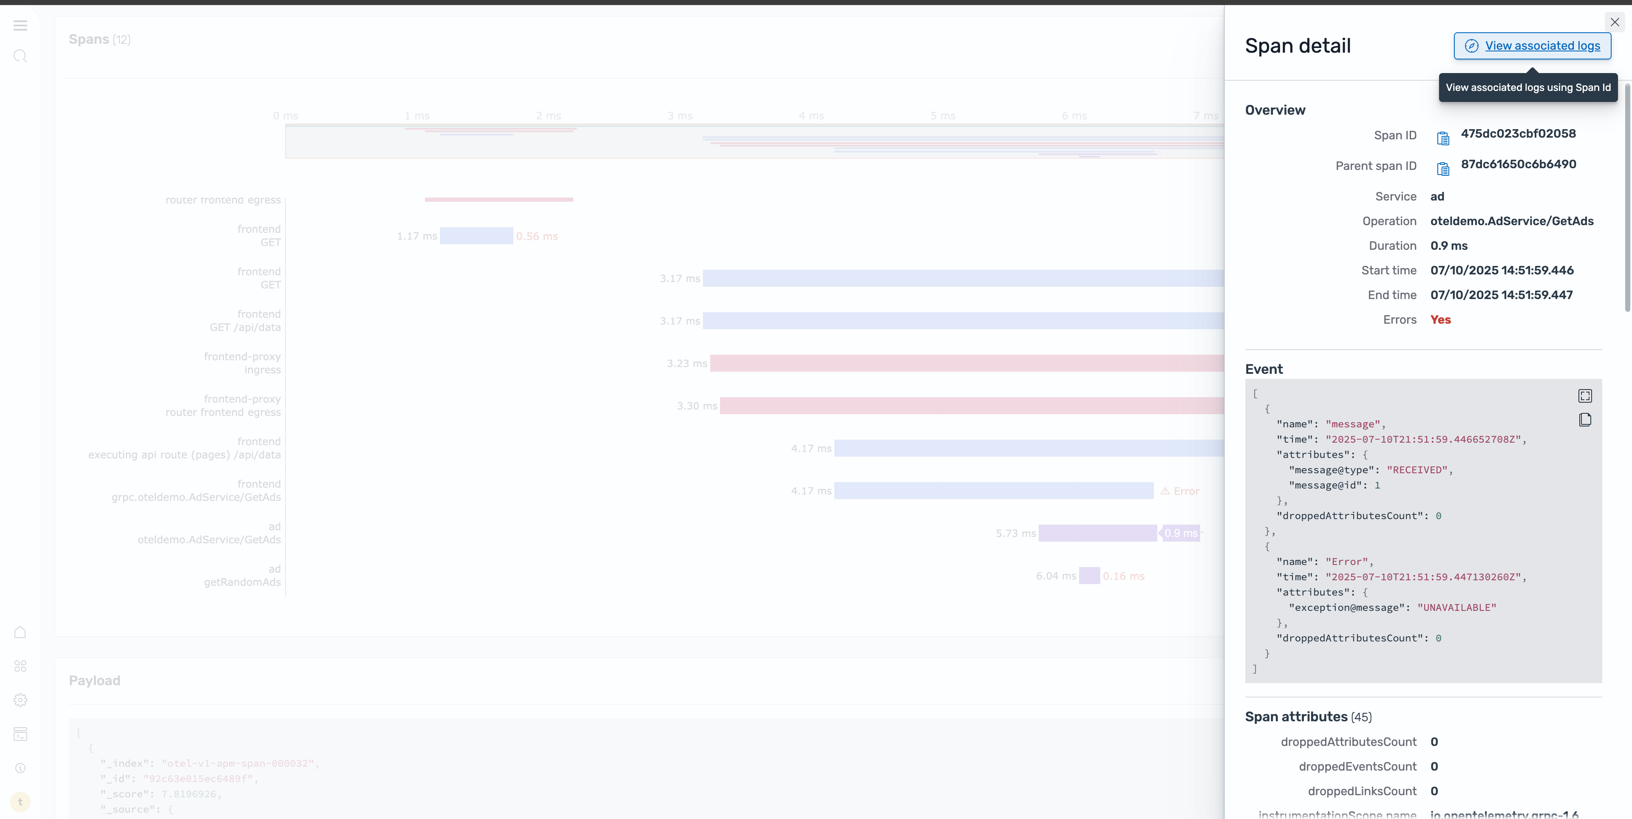This screenshot has height=819, width=1632.
Task: Select the frontend GET 1.17 ms span bar
Action: pyautogui.click(x=476, y=236)
